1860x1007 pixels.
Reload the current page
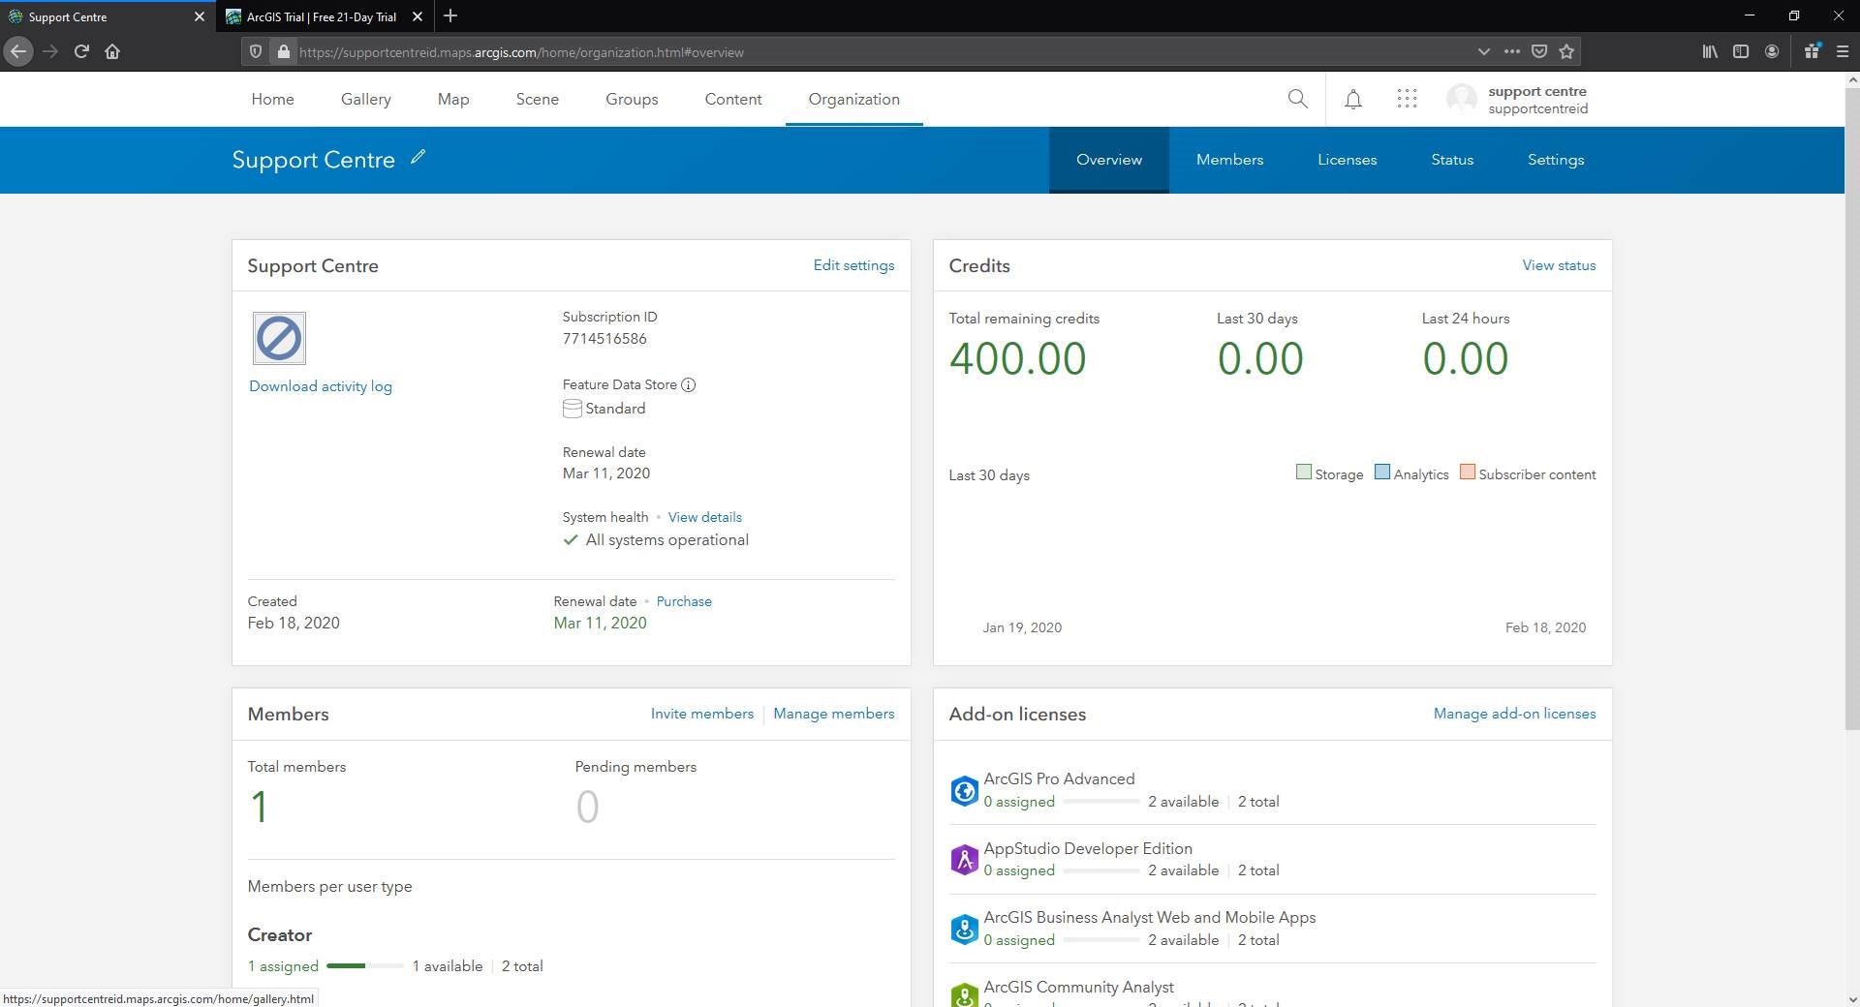(81, 52)
